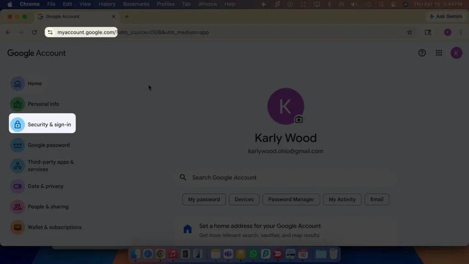Open Calendar from the Dock
The width and height of the screenshot is (469, 264).
(303, 254)
